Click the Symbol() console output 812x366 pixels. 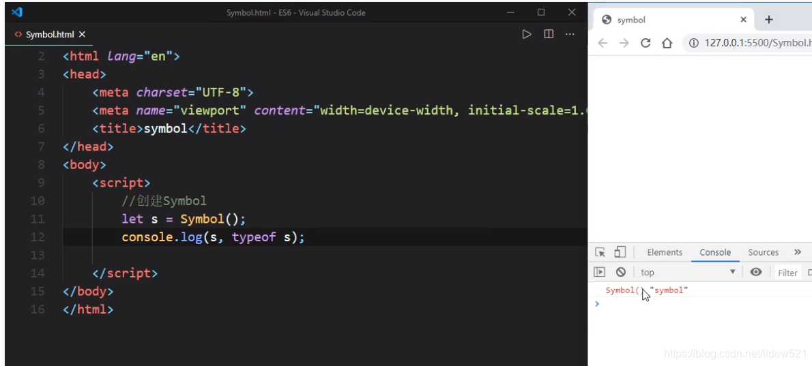(x=624, y=290)
